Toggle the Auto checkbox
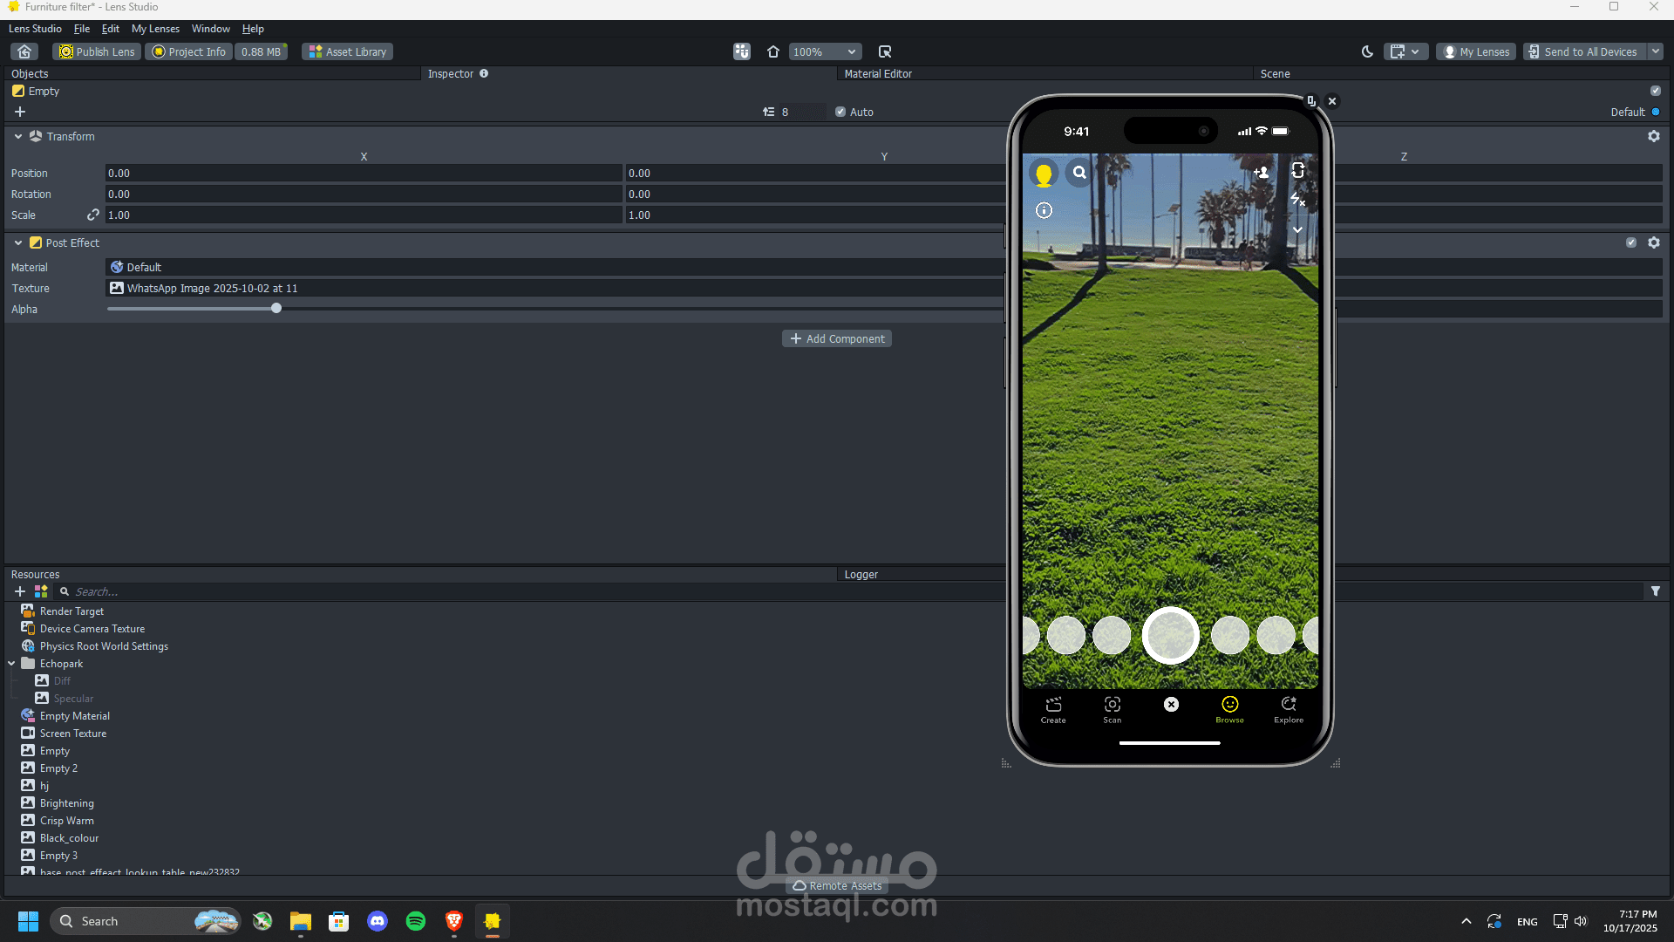The image size is (1674, 942). click(840, 112)
